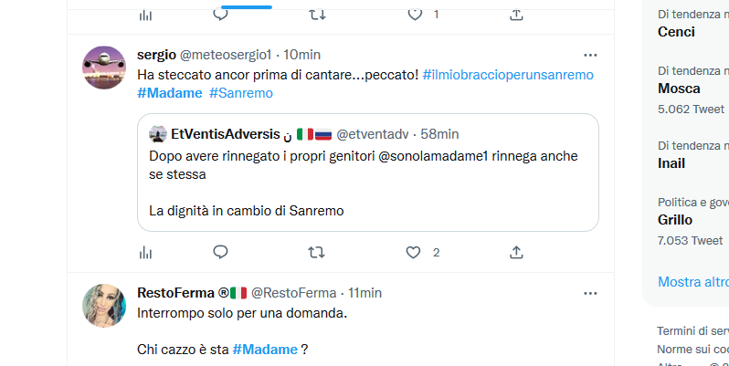Like sergio's tweet with 2 likes
Viewport: 729px width, 366px height.
[413, 252]
